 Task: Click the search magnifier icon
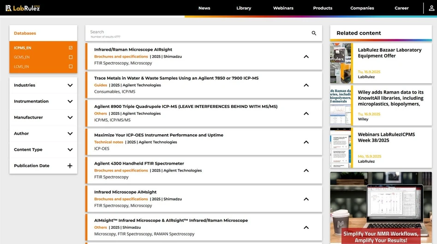click(314, 33)
